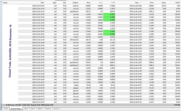Select the chfjpy symbol cell
The width and height of the screenshot is (181, 111).
tap(76, 85)
